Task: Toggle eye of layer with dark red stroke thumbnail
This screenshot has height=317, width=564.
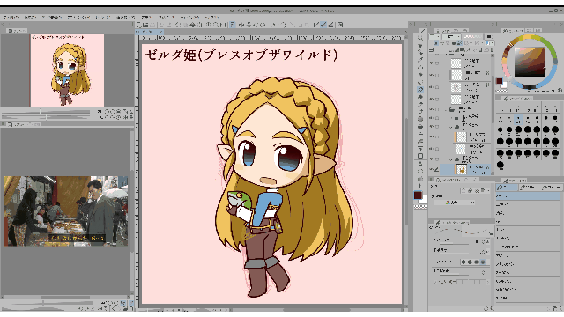Action: coord(432,137)
